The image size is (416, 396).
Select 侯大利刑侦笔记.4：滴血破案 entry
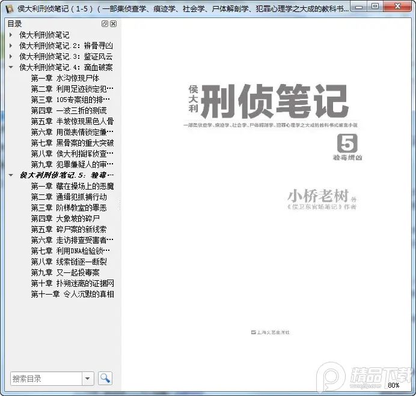click(66, 67)
